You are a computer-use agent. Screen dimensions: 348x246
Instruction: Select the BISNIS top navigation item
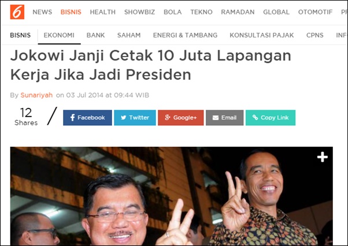(x=71, y=12)
